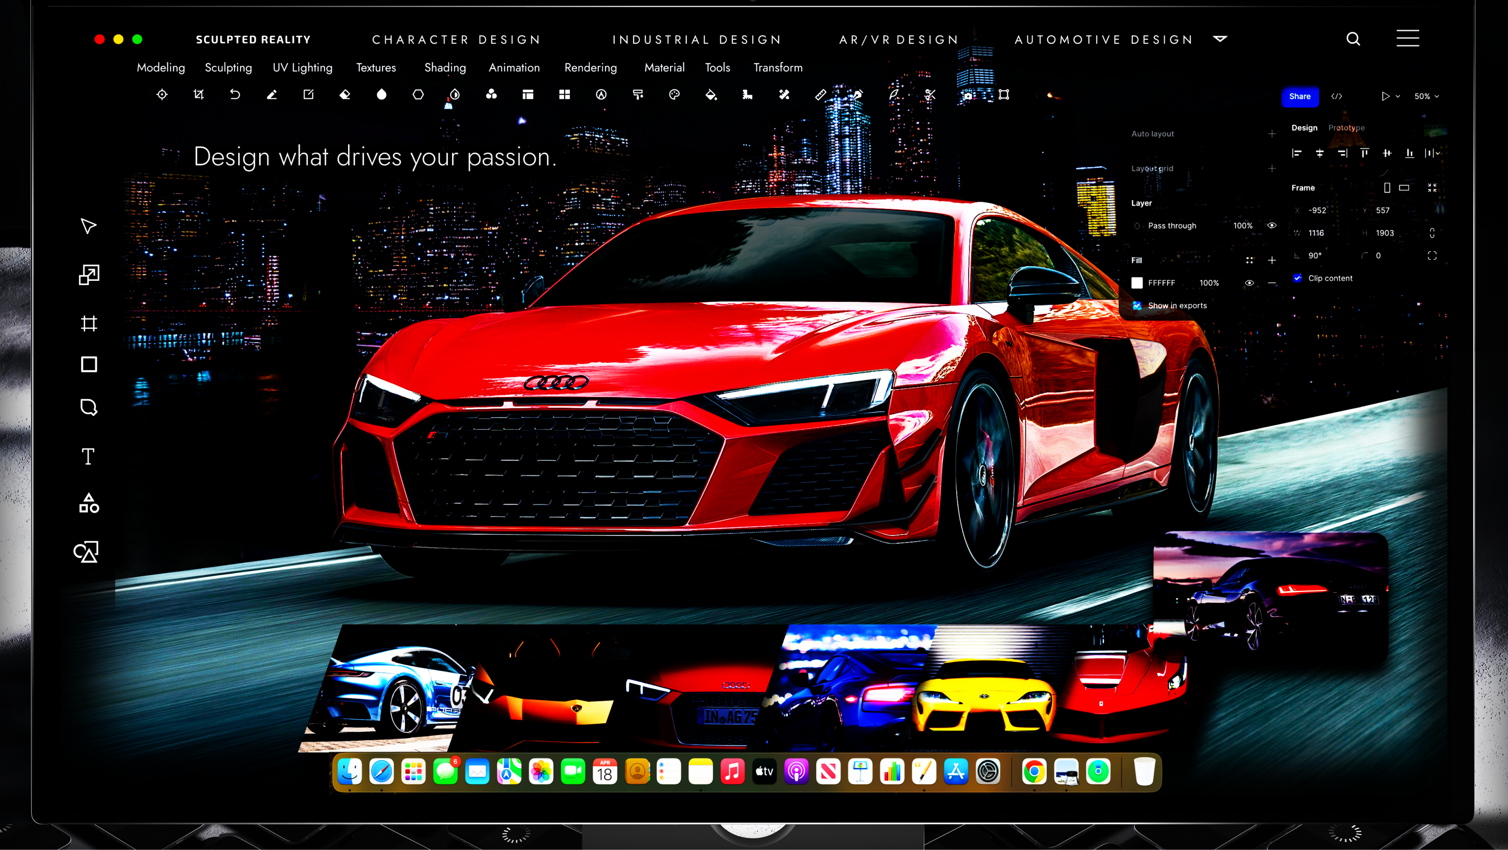The image size is (1508, 850).
Task: Select the ruler measure tool
Action: pyautogui.click(x=821, y=95)
